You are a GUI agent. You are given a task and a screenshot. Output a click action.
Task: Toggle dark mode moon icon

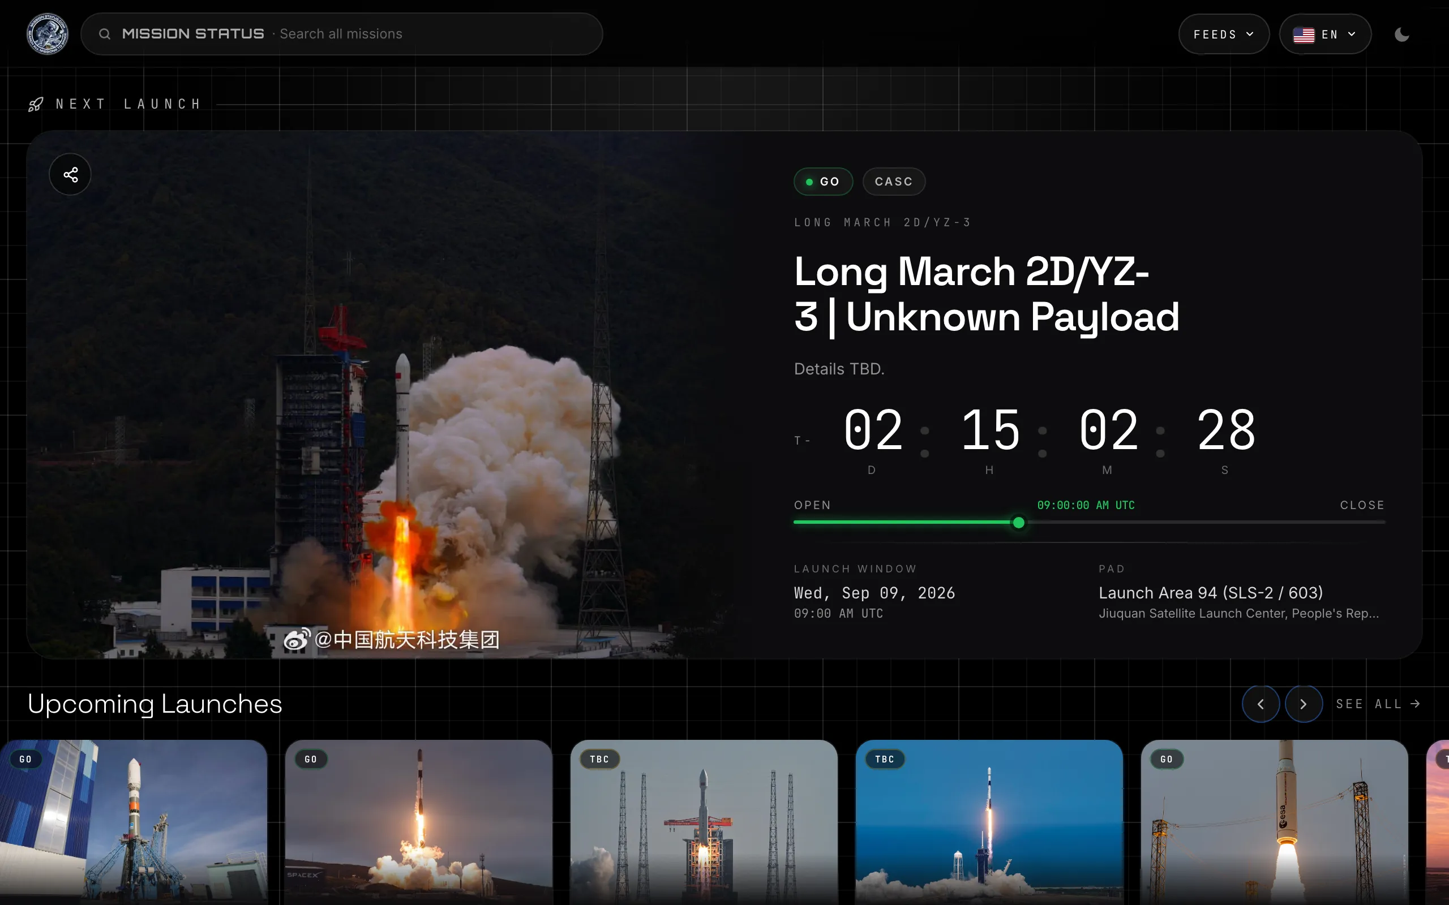1401,35
